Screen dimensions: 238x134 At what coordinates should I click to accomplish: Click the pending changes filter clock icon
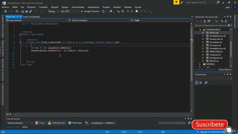216,21
